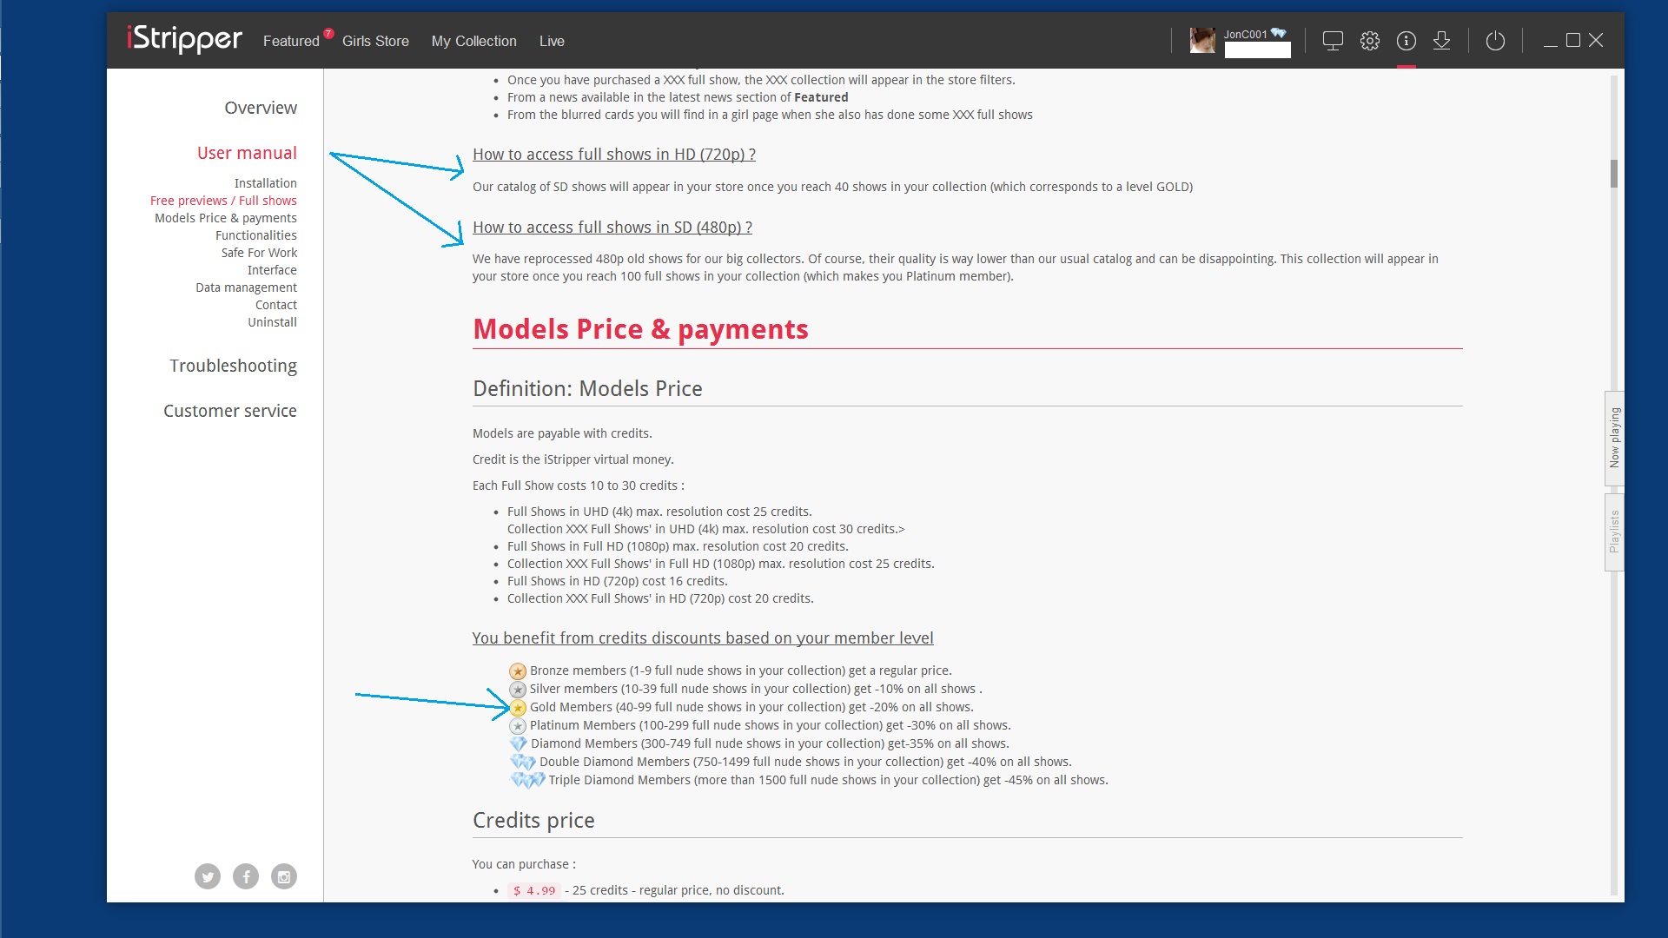Expand the Now playing side panel
Viewport: 1668px width, 938px height.
(1614, 438)
